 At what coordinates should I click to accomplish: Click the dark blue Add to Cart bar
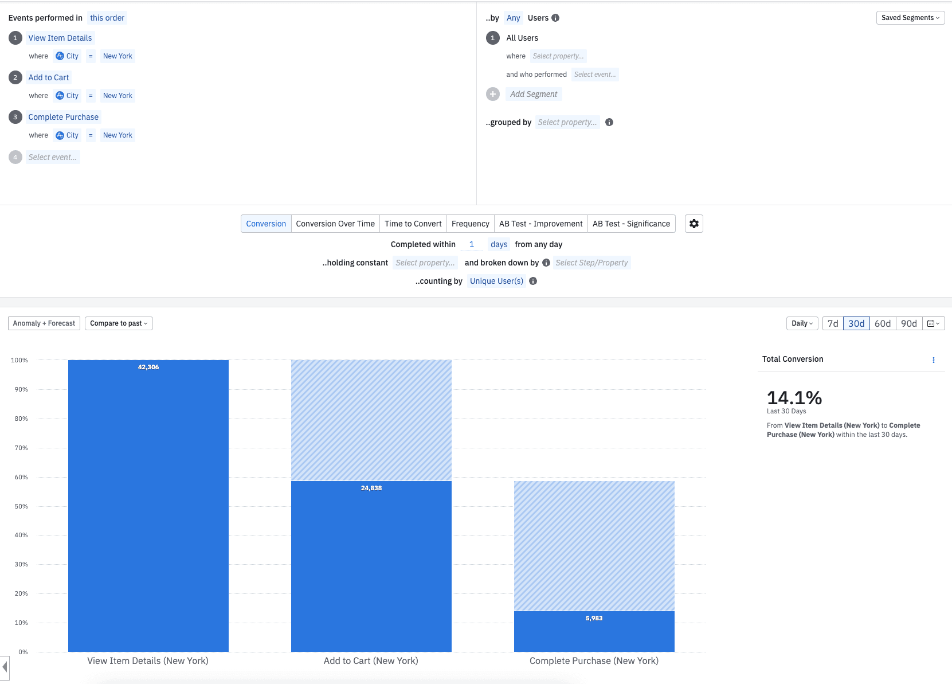[371, 568]
